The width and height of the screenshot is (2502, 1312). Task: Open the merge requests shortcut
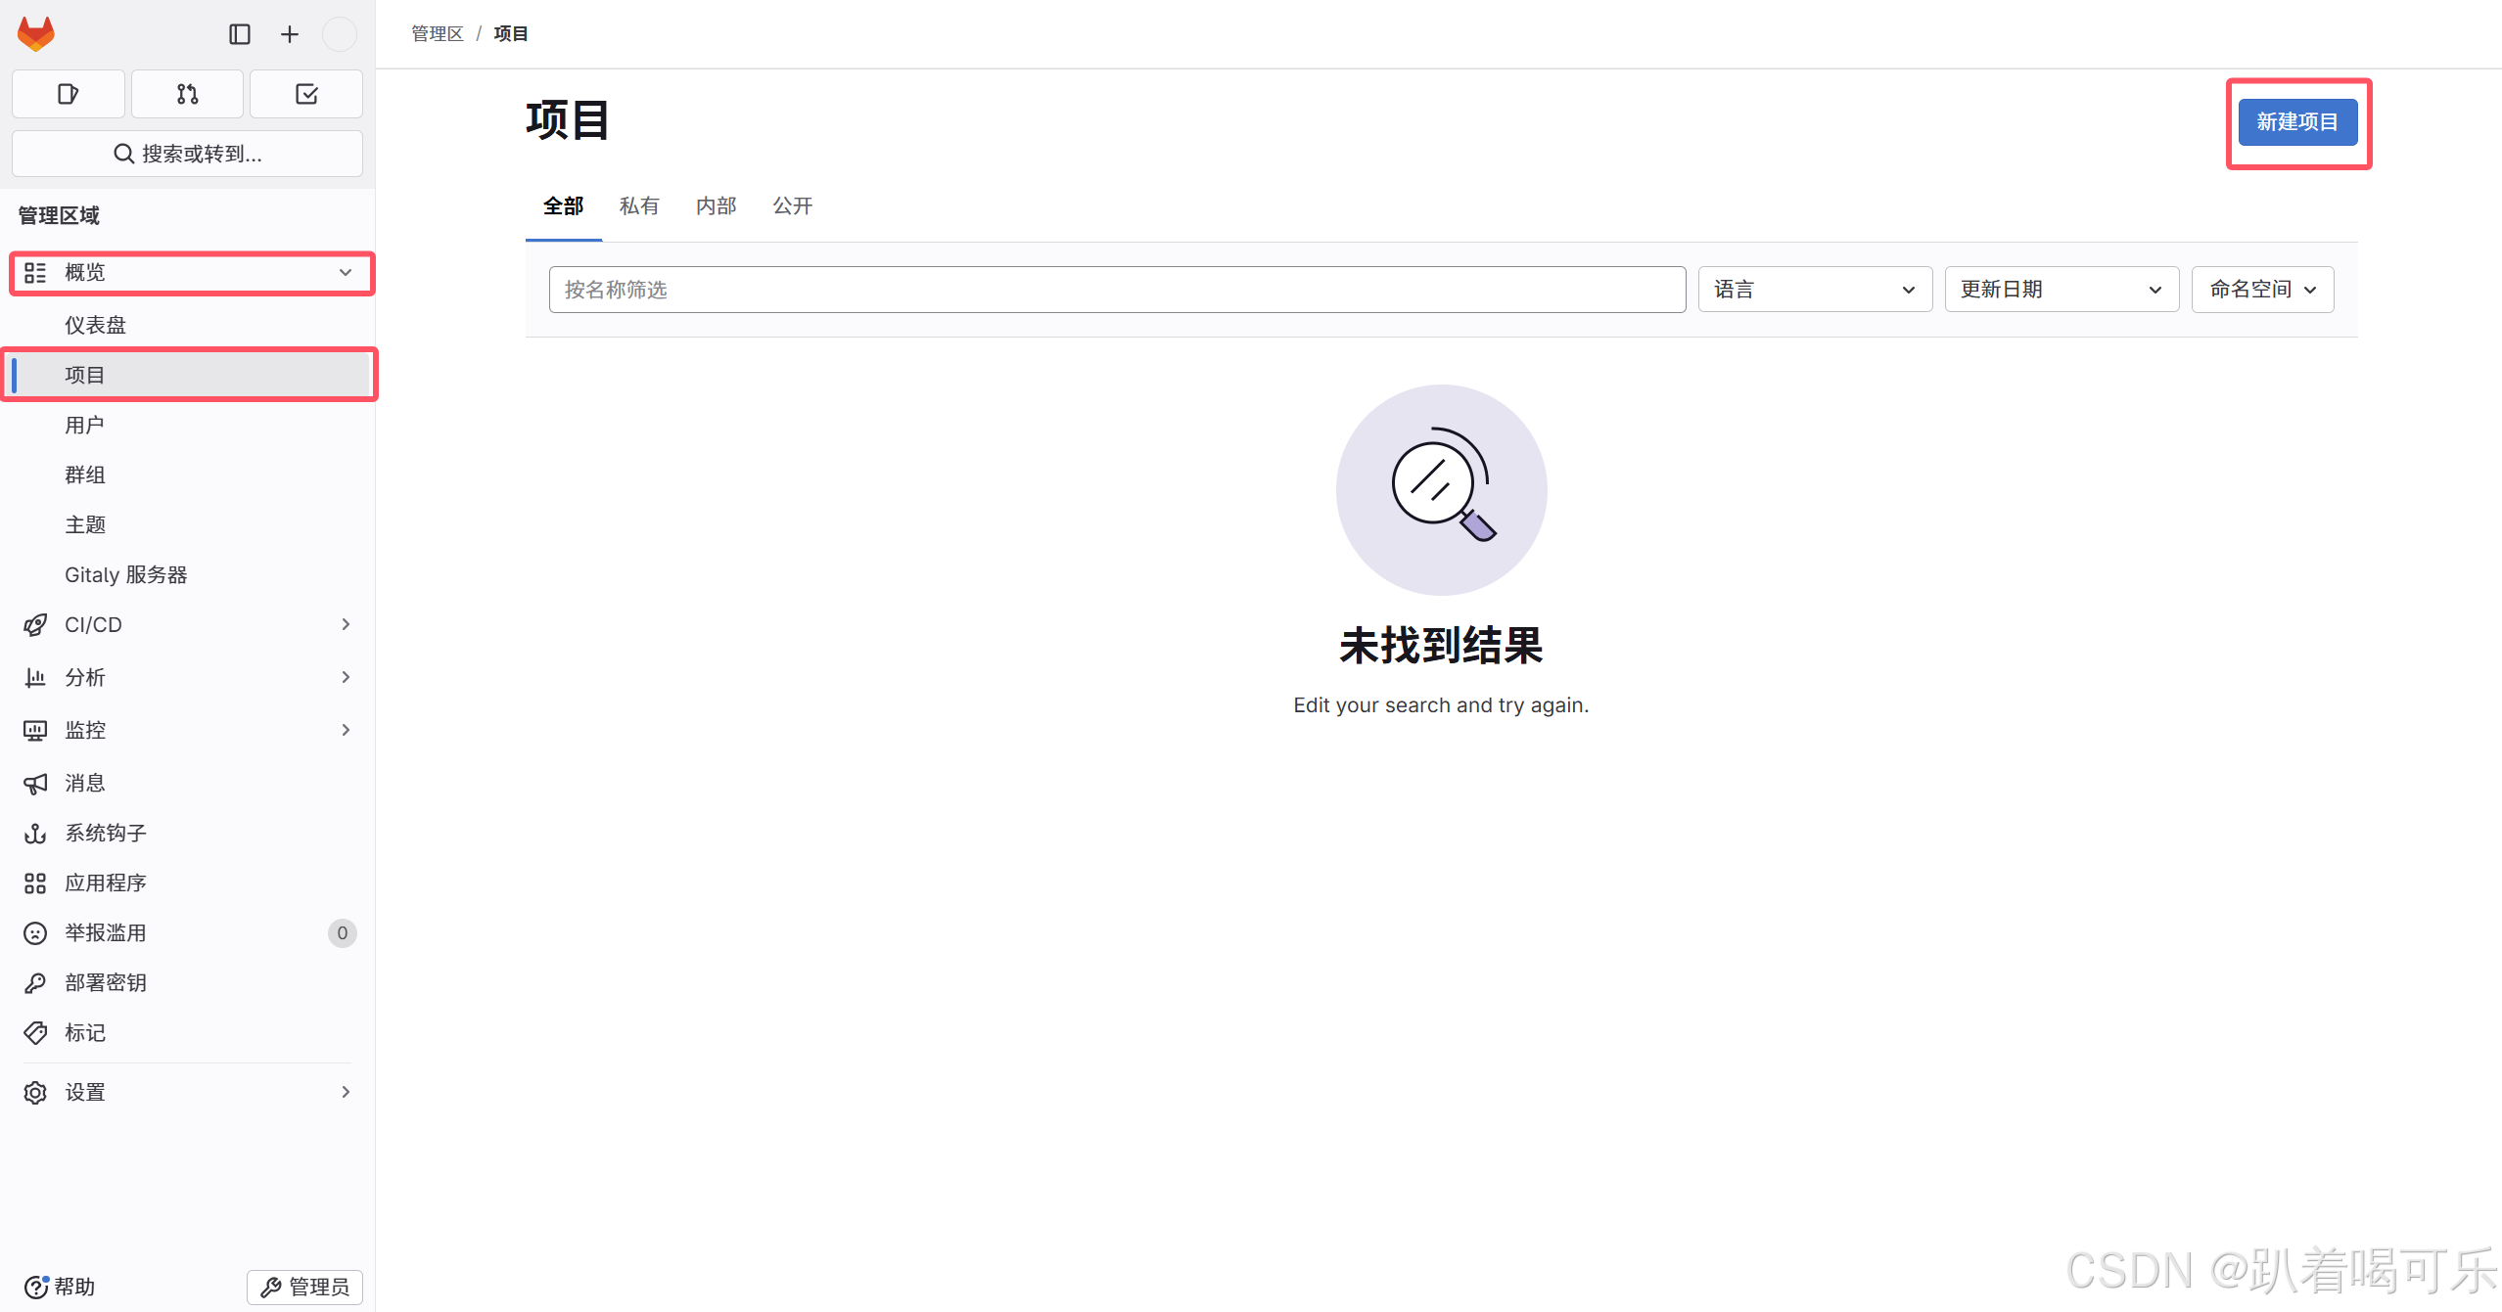[x=187, y=94]
